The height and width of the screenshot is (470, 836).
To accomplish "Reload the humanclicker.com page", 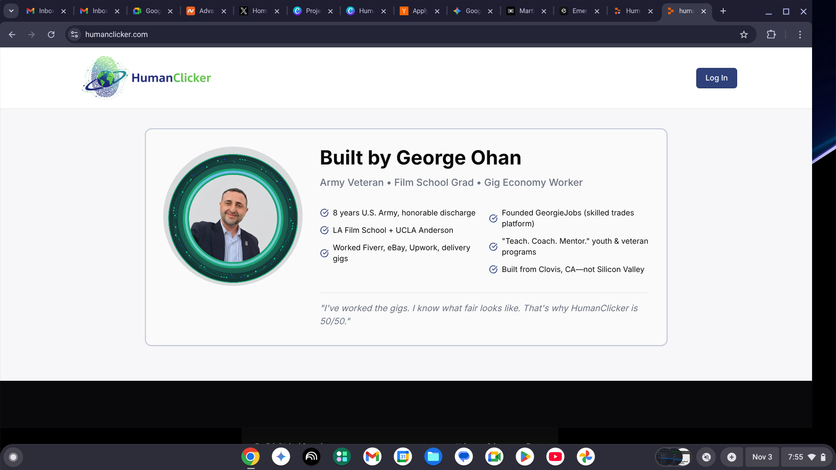I will tap(51, 34).
